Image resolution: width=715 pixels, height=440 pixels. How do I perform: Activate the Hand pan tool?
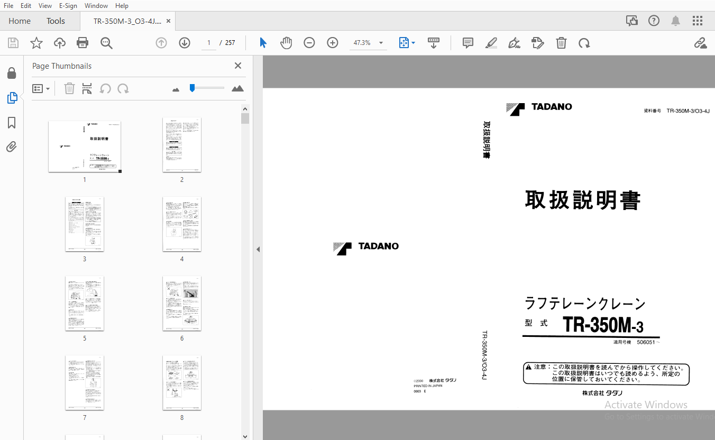click(x=286, y=43)
